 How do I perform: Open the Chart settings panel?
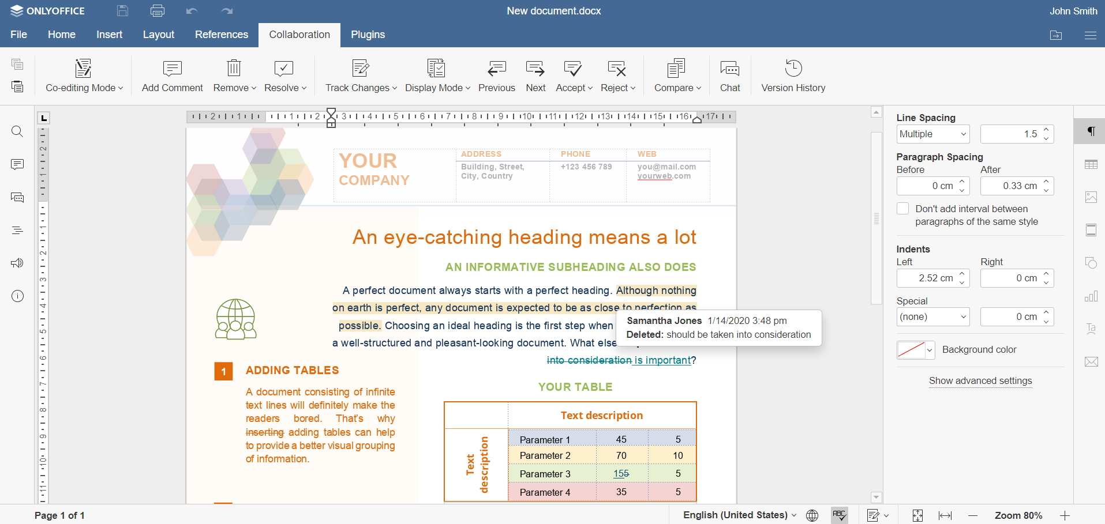[x=1091, y=296]
